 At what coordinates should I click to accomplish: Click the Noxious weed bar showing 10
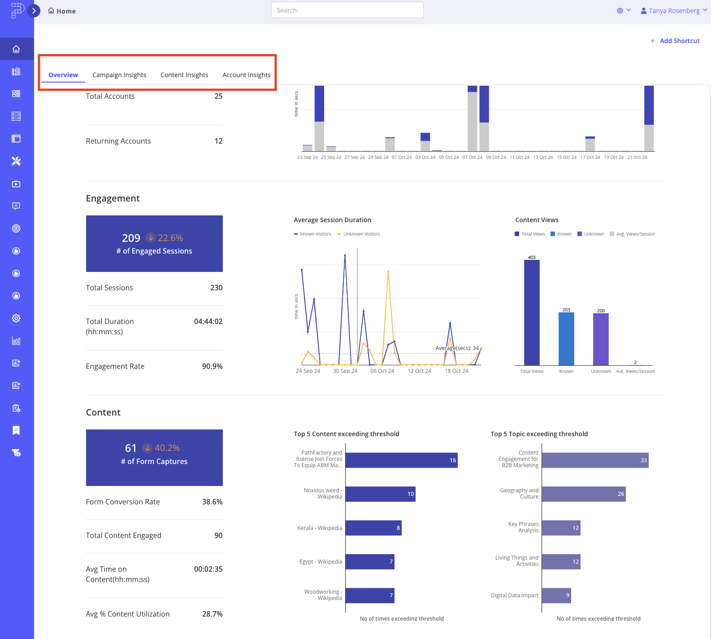381,494
